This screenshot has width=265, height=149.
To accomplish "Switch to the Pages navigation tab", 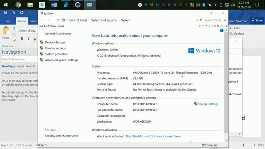I will [20, 66].
